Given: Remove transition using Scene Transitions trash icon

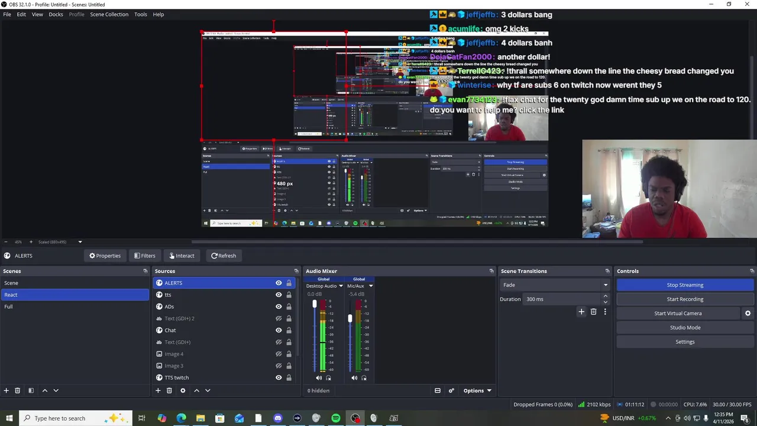Looking at the screenshot, I should coord(594,312).
